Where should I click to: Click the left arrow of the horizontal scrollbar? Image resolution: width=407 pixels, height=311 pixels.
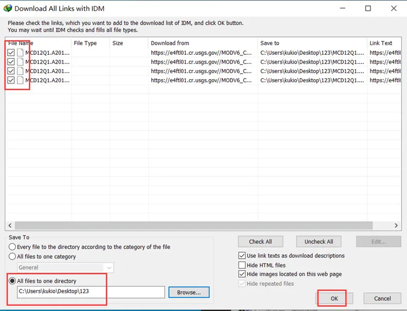click(10, 225)
